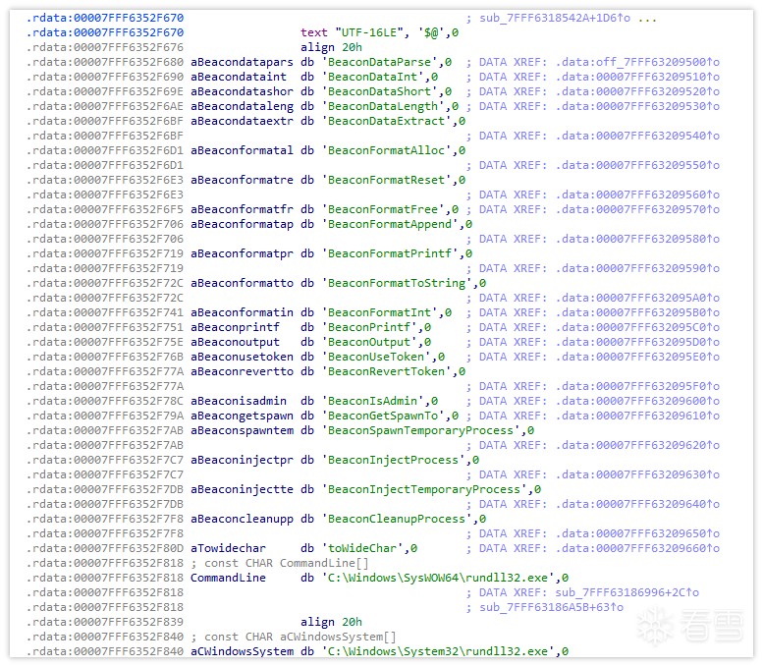The height and width of the screenshot is (667, 763).
Task: Follow xref .data:00007FFF63209510
Action: point(637,77)
